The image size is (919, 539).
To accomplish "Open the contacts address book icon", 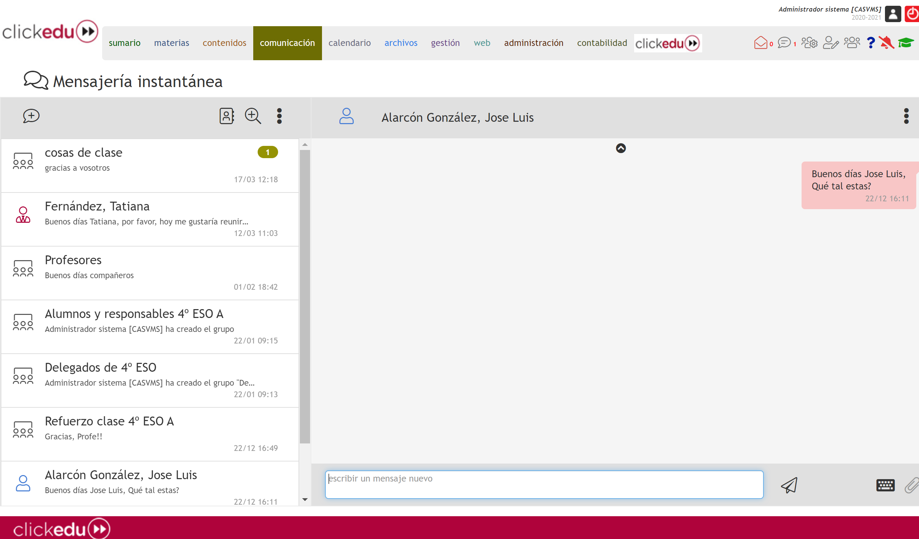I will [x=226, y=116].
